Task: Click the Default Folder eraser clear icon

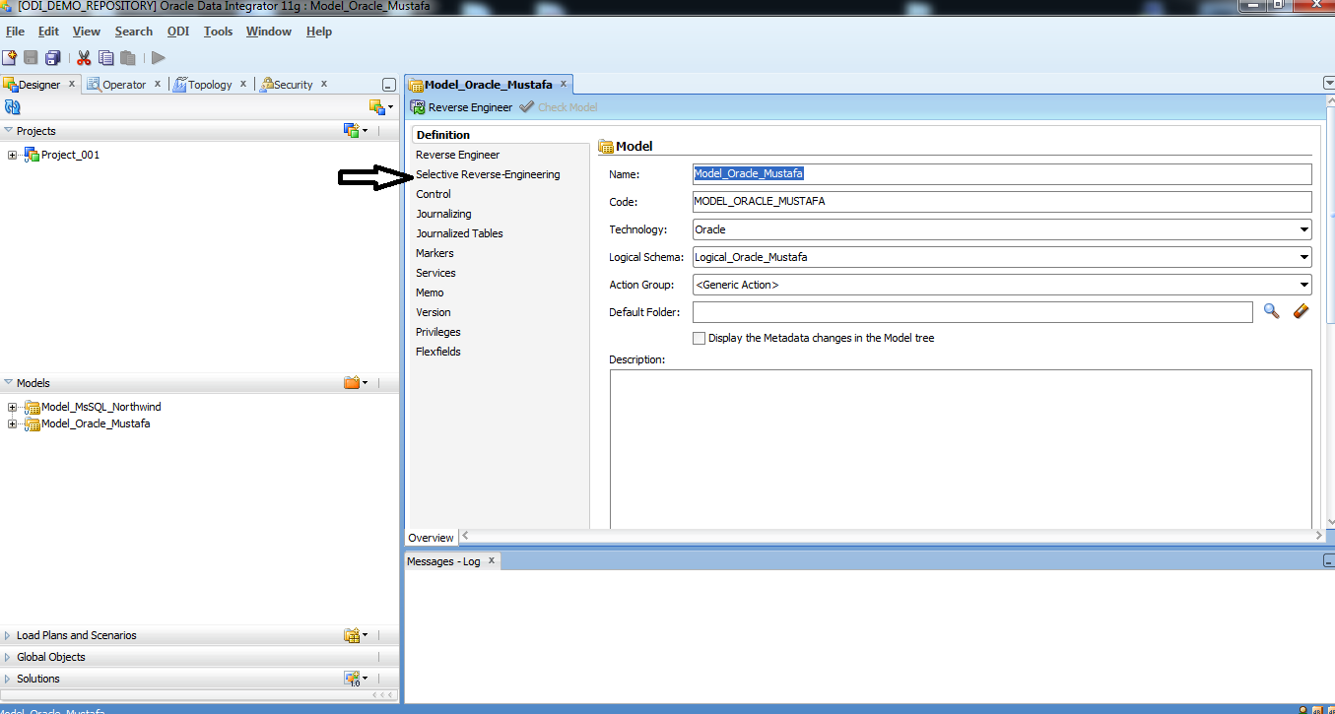Action: (1301, 311)
